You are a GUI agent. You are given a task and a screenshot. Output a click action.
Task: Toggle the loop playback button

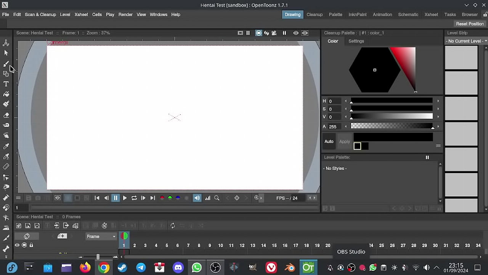[134, 198]
